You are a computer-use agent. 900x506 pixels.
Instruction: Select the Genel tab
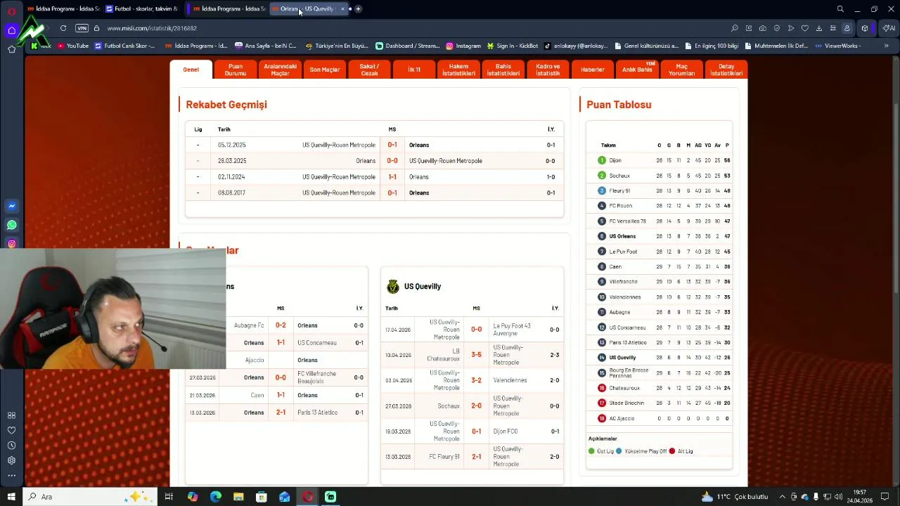pos(191,70)
